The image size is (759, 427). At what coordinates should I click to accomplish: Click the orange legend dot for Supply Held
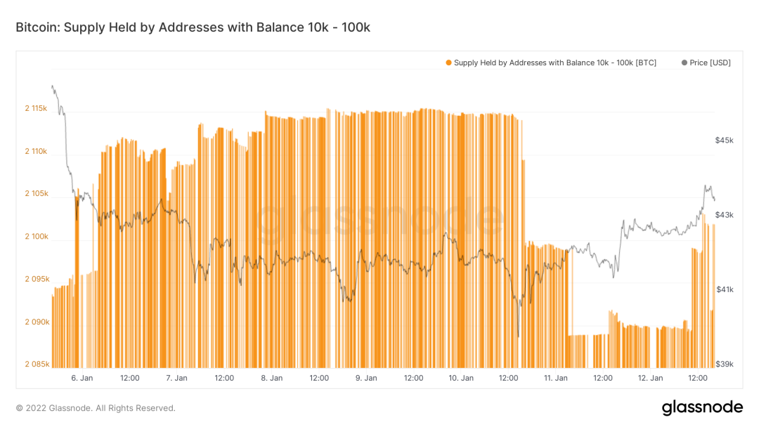(448, 63)
